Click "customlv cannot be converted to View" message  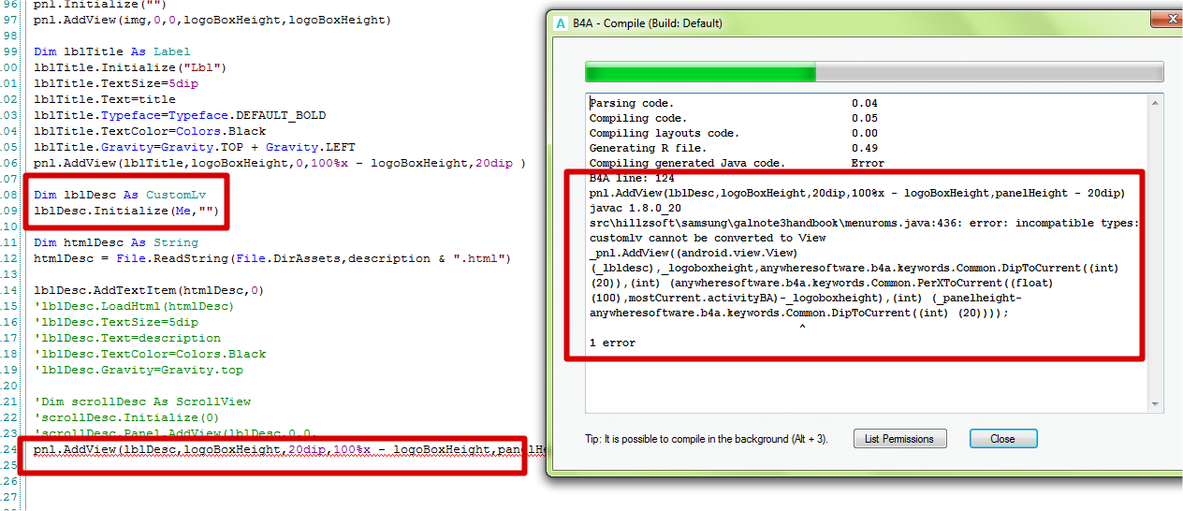click(708, 238)
